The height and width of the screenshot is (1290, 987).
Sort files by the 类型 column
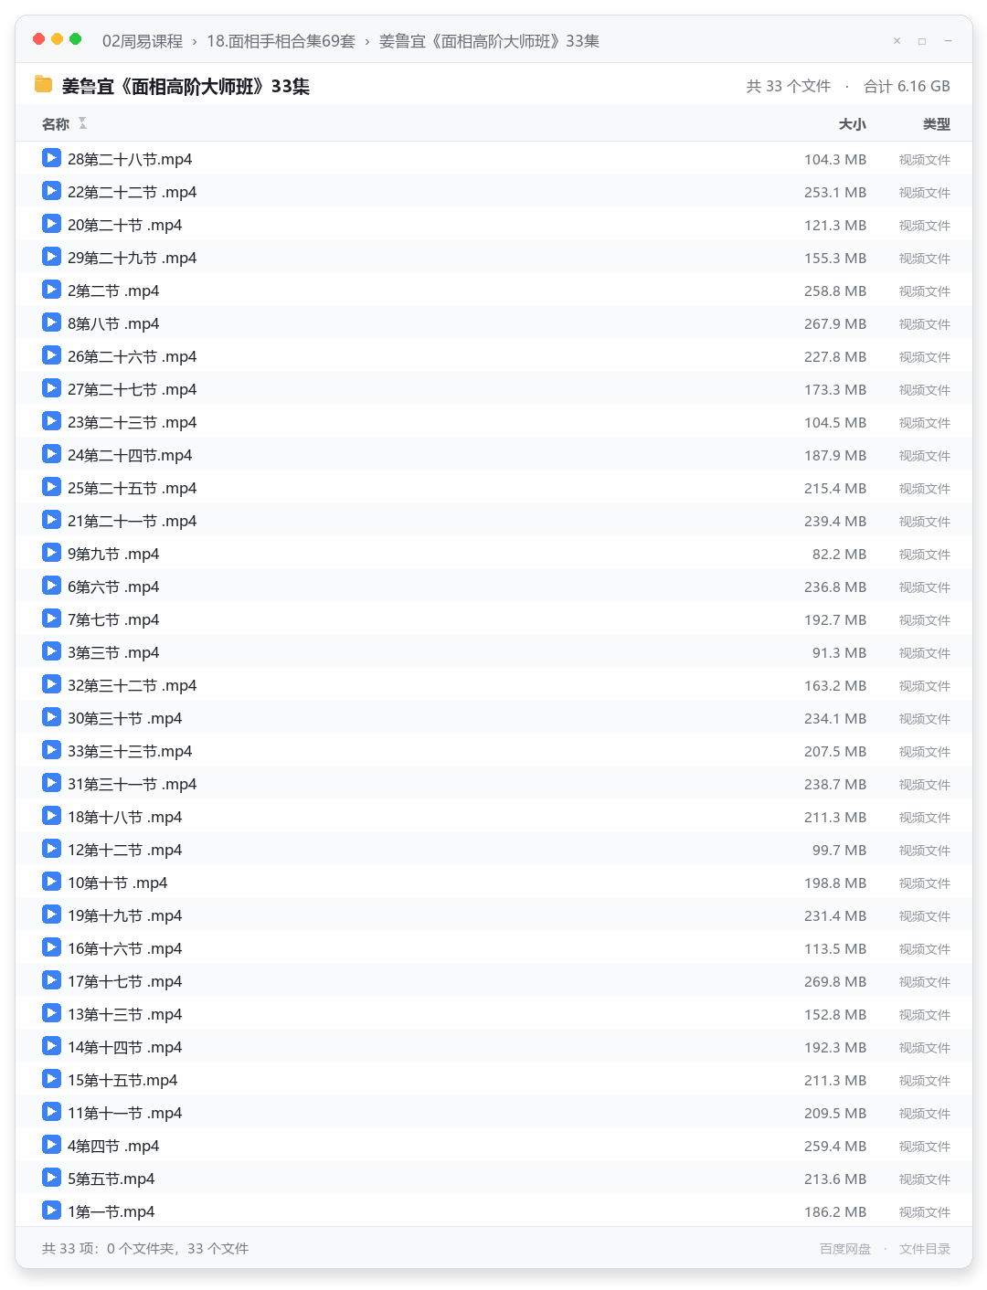click(x=936, y=124)
